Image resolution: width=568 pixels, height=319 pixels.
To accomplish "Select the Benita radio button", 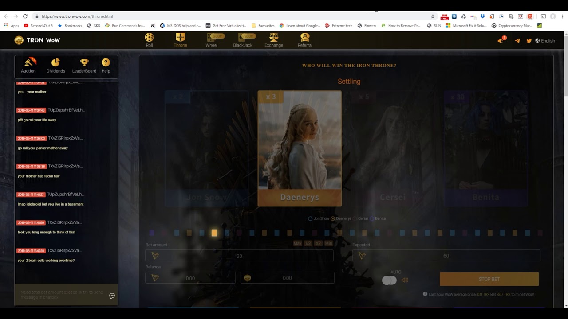I will pyautogui.click(x=372, y=218).
